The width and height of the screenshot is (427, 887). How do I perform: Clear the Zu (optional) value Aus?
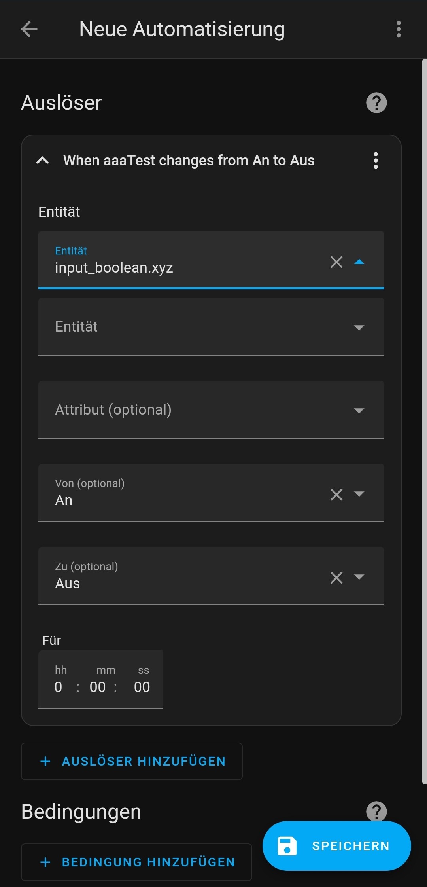pyautogui.click(x=336, y=578)
